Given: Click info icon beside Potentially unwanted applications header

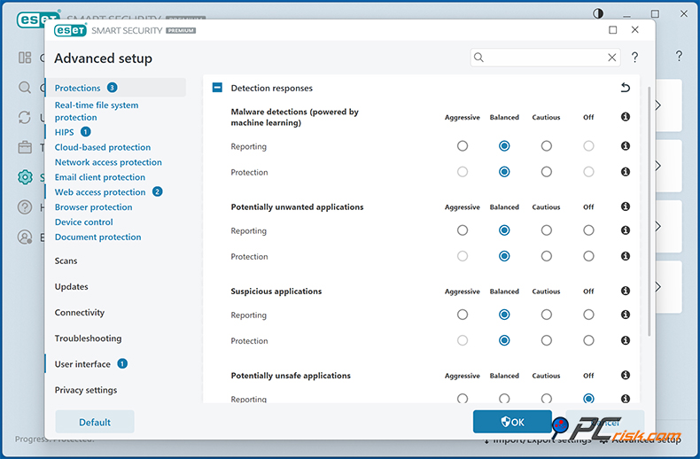Looking at the screenshot, I should tap(626, 207).
